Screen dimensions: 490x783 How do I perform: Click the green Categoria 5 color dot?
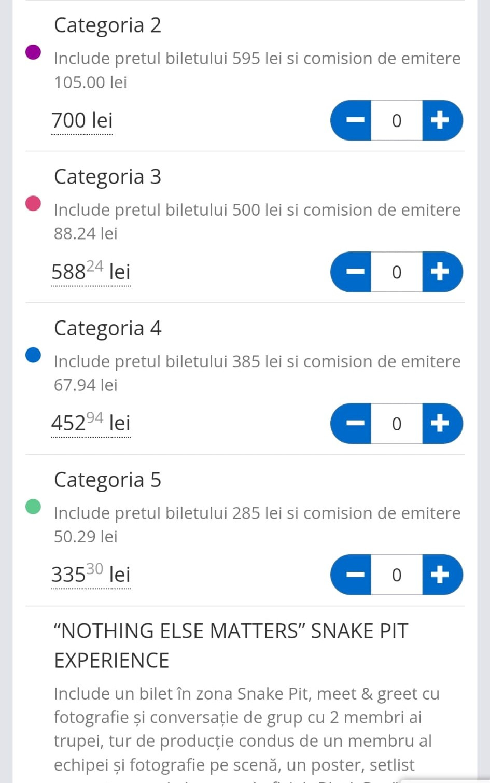(33, 507)
